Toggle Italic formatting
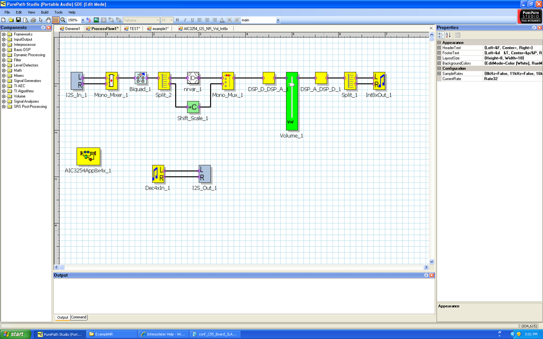Screen dimensions: 543x339 185,20
